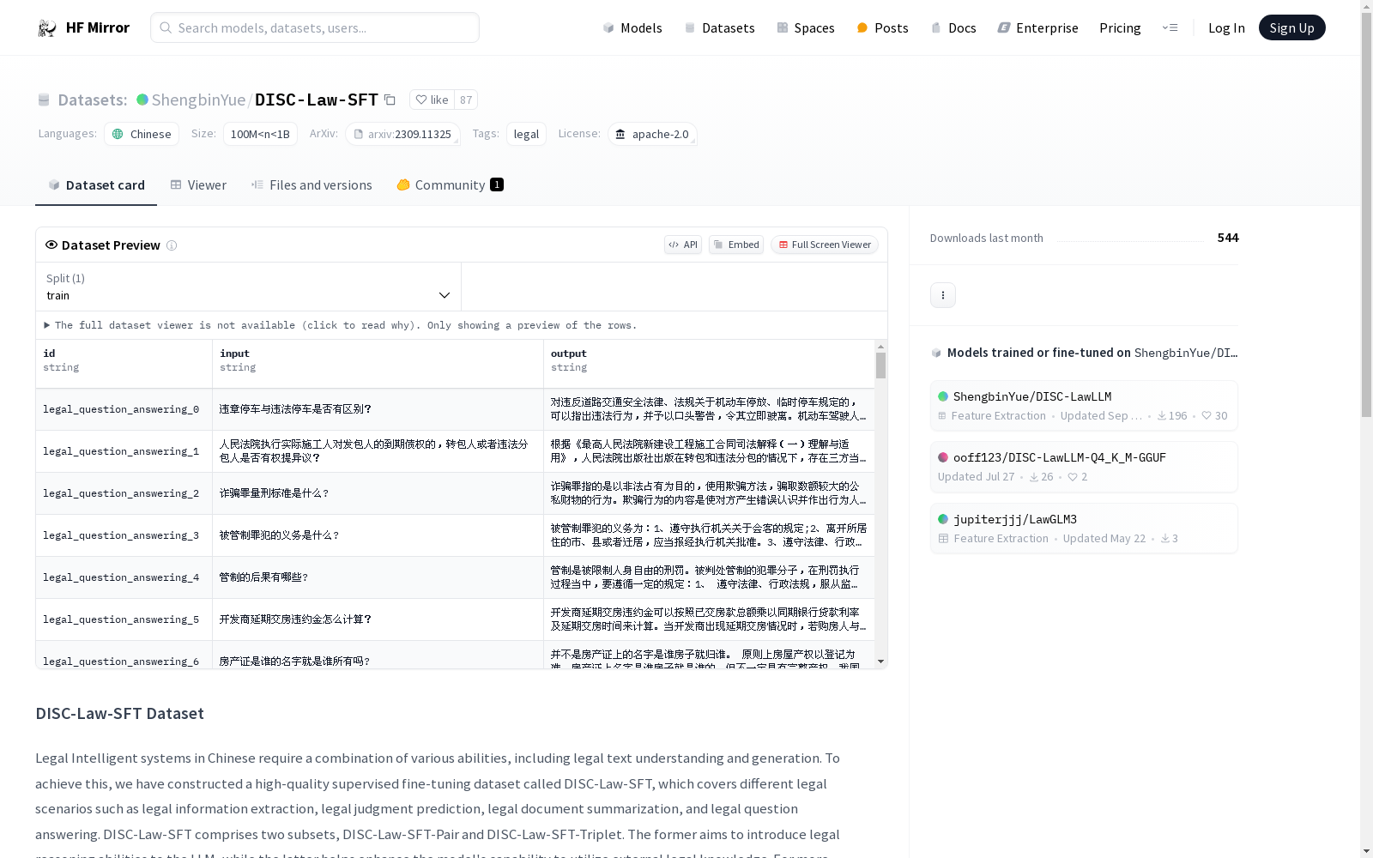This screenshot has width=1373, height=858.
Task: Open the Models navigation item
Action: [632, 27]
